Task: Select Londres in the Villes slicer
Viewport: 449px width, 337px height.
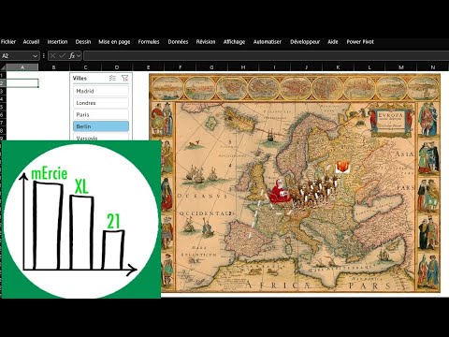Action: click(x=101, y=103)
